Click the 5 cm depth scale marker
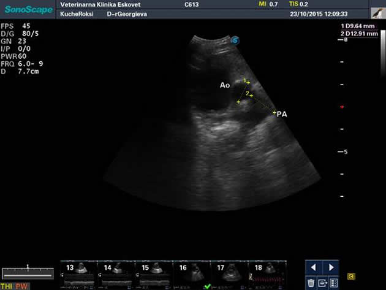The image size is (386, 290). click(342, 152)
